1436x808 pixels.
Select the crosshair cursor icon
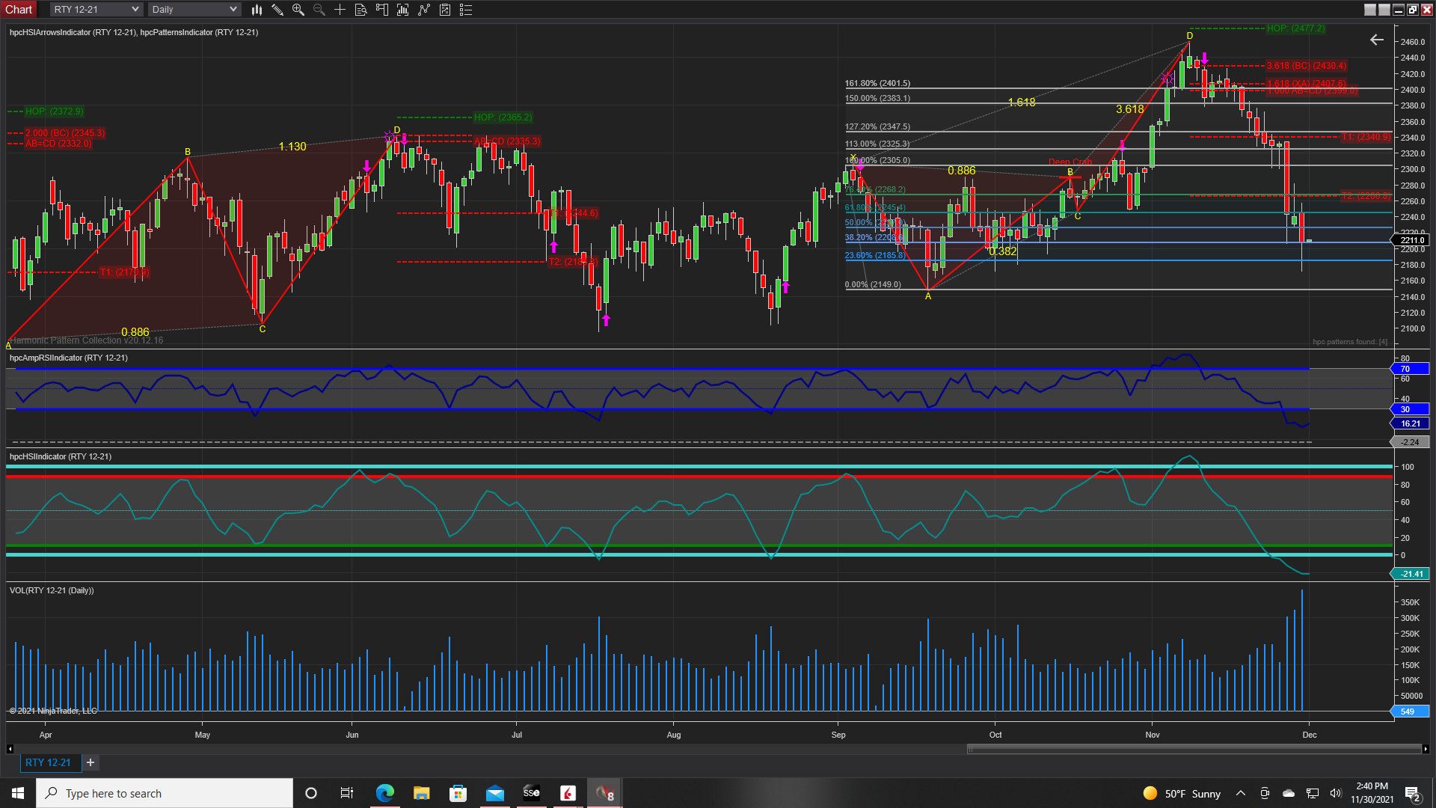tap(340, 10)
